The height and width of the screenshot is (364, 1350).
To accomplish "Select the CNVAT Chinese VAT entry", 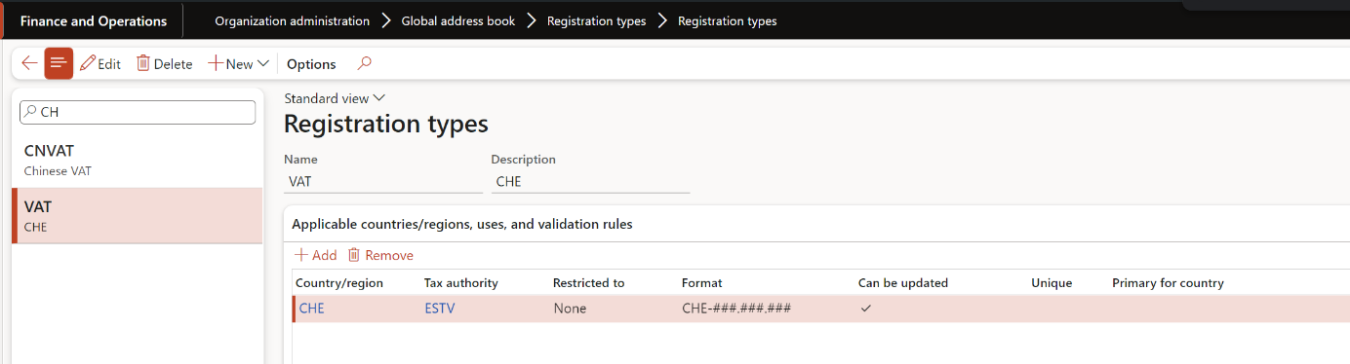I will pyautogui.click(x=138, y=161).
